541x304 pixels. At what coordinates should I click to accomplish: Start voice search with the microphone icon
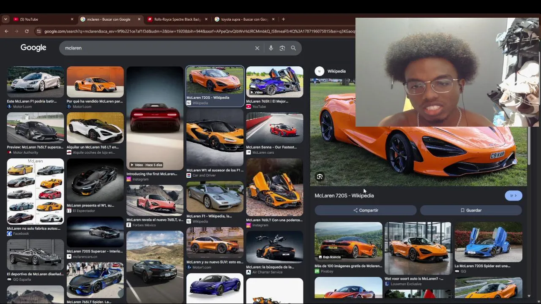point(271,48)
